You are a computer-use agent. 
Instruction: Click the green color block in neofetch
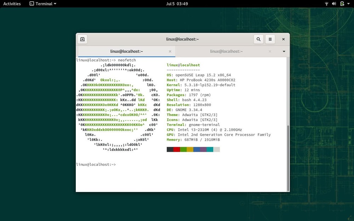(183, 149)
